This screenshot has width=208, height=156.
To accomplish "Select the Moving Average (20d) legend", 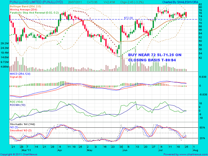I will coord(23,10).
